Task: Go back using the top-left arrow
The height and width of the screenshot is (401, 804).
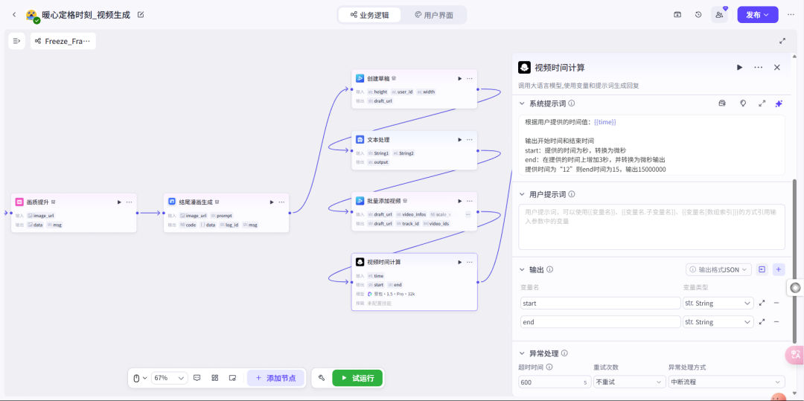Action: [x=14, y=15]
